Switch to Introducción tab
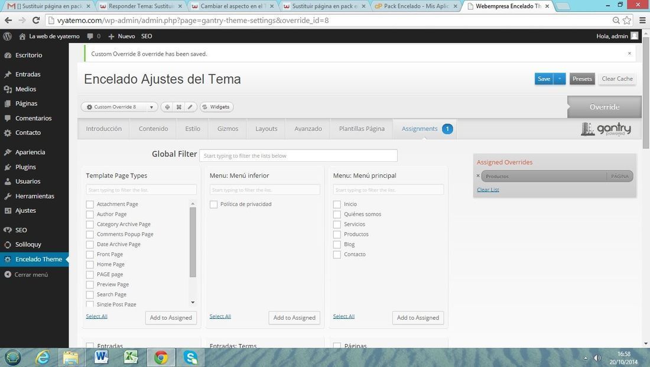The width and height of the screenshot is (650, 367). click(103, 129)
